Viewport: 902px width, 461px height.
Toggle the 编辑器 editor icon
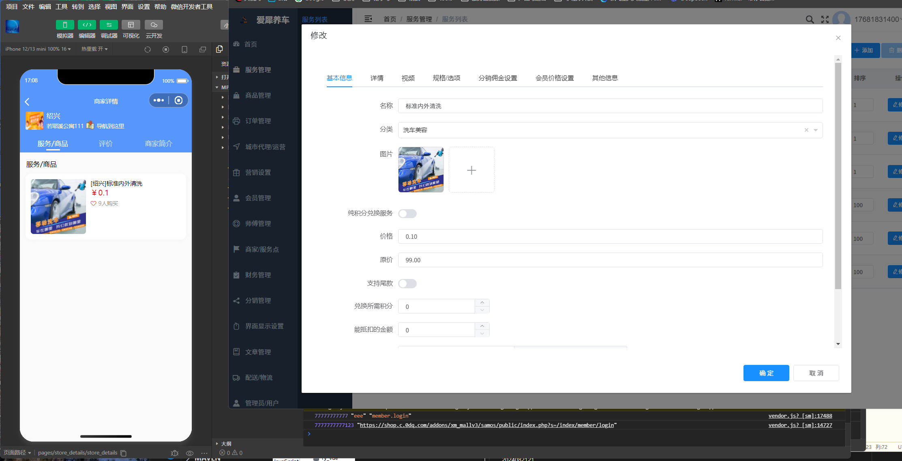coord(87,25)
